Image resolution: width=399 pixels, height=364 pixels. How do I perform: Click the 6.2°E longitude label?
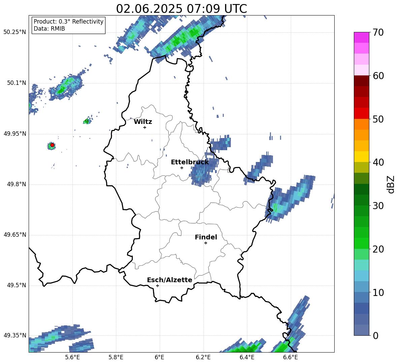pyautogui.click(x=203, y=357)
